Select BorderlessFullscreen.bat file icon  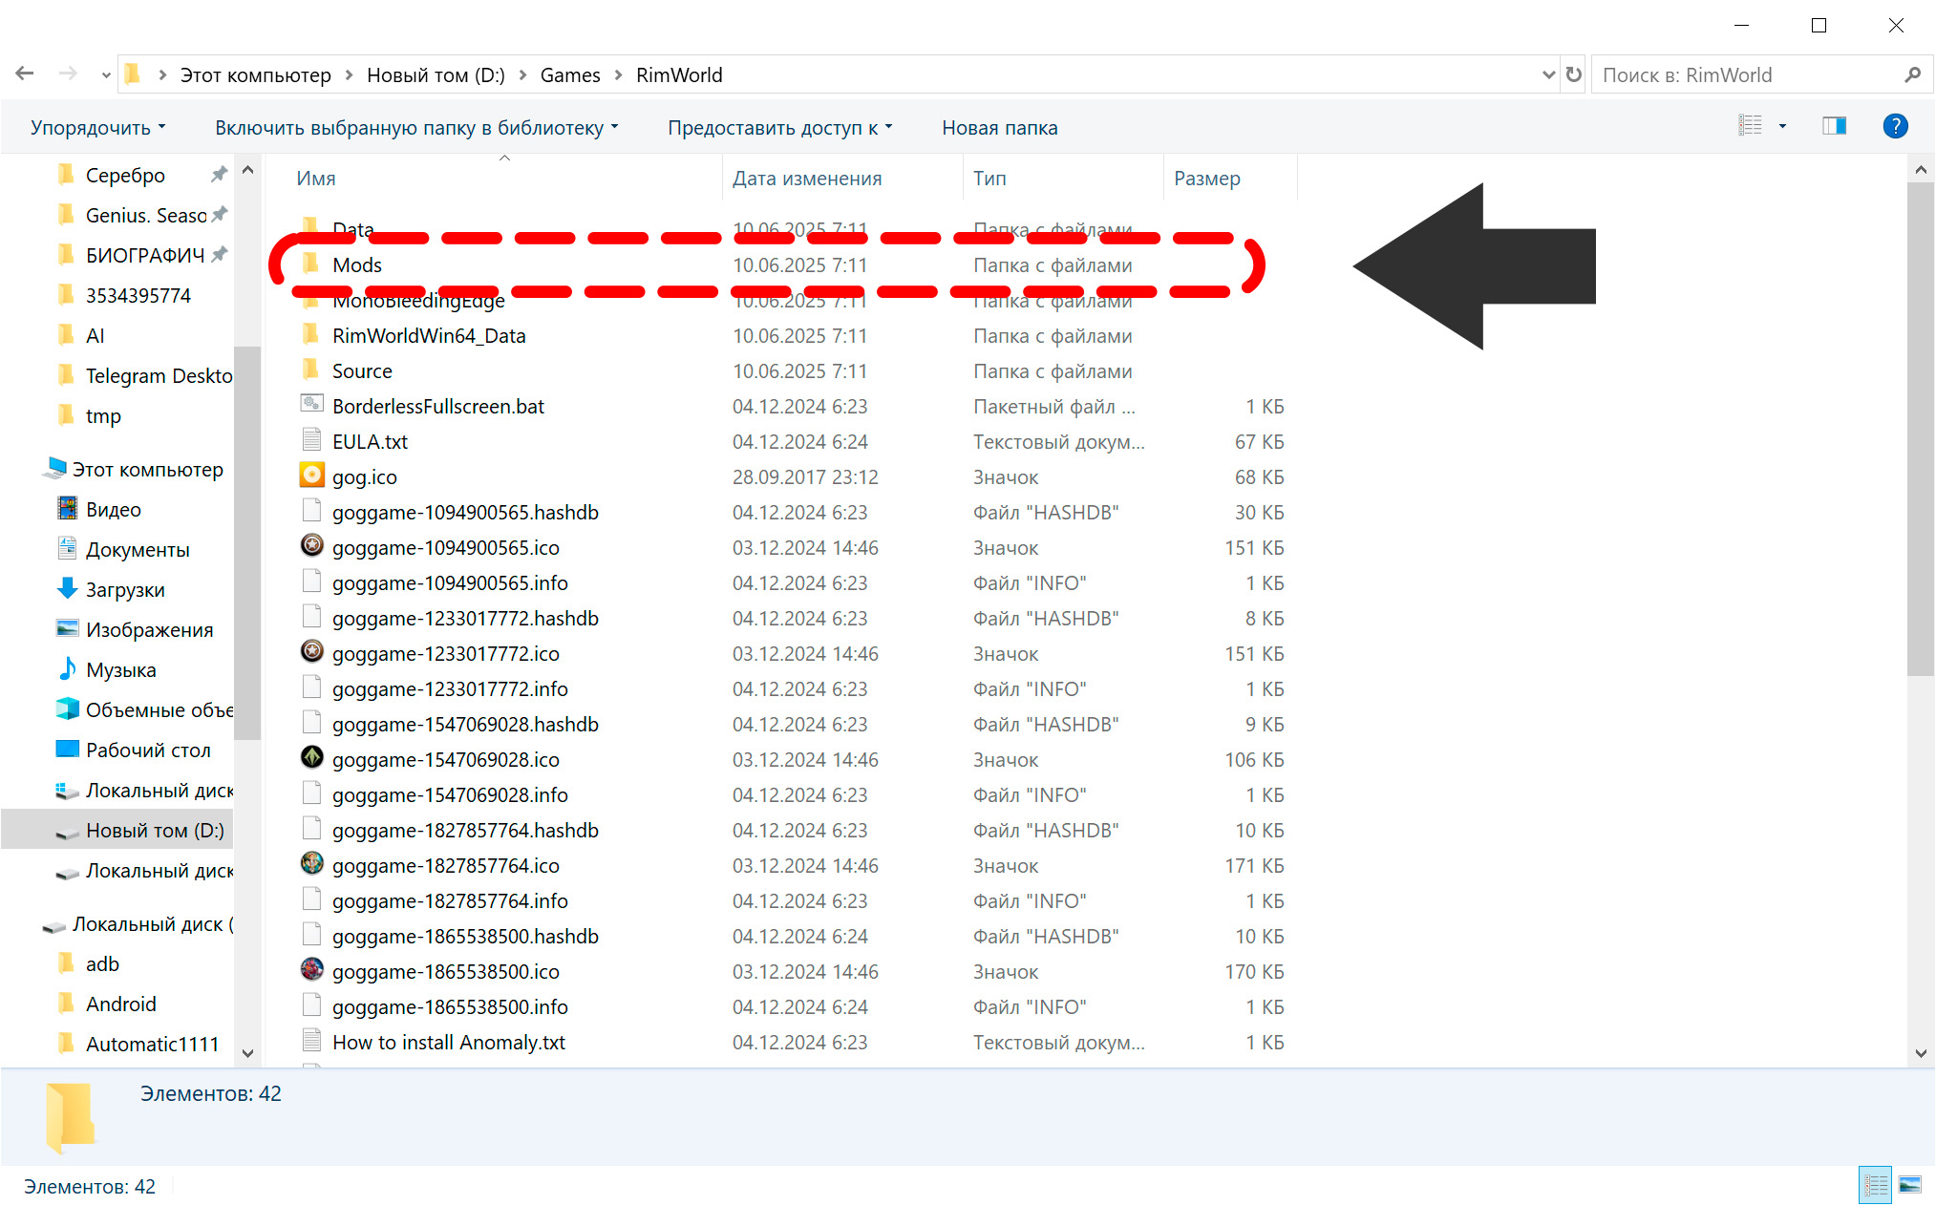(x=311, y=405)
